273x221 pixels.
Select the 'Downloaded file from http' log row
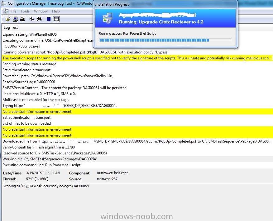click(x=137, y=141)
